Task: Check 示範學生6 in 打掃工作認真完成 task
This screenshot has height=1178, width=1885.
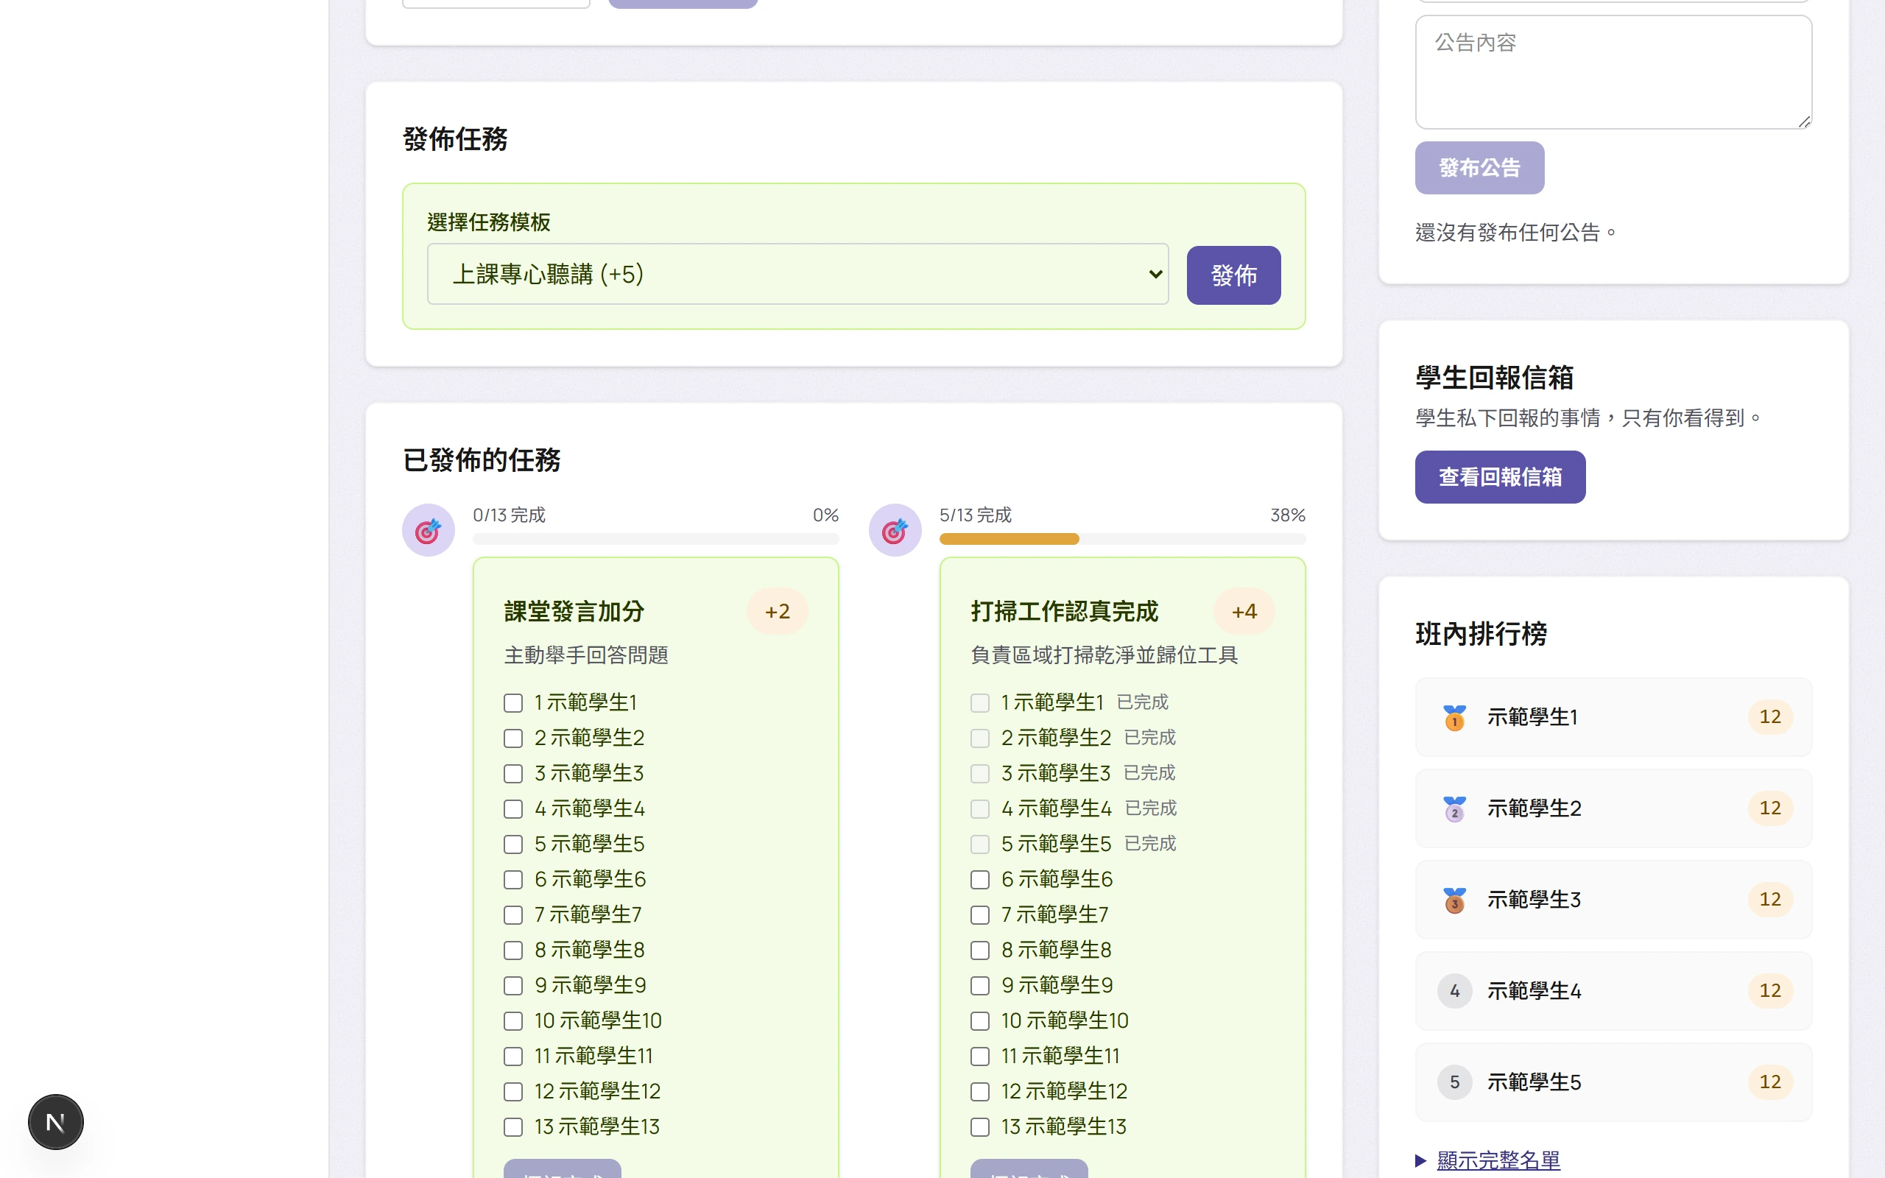Action: click(980, 880)
